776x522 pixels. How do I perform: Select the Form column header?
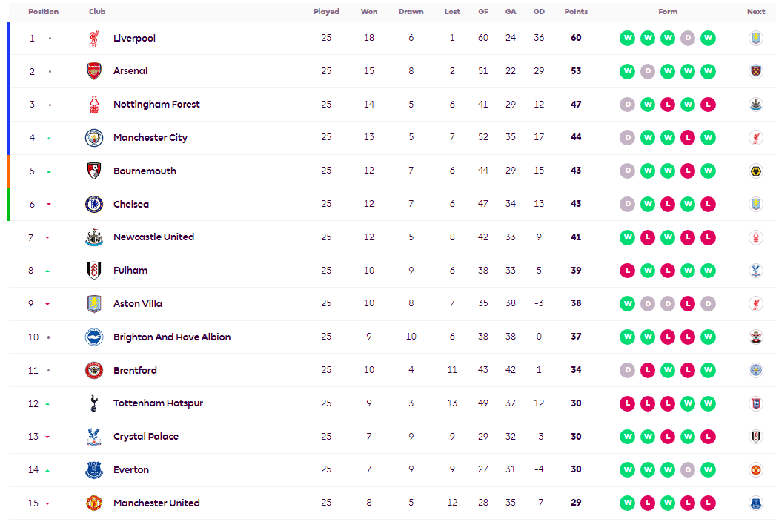click(x=668, y=11)
